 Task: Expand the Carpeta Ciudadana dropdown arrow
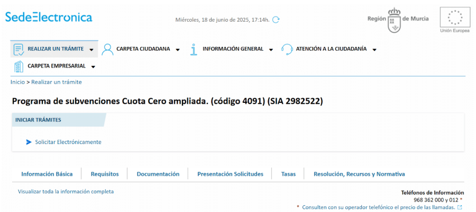tap(178, 50)
